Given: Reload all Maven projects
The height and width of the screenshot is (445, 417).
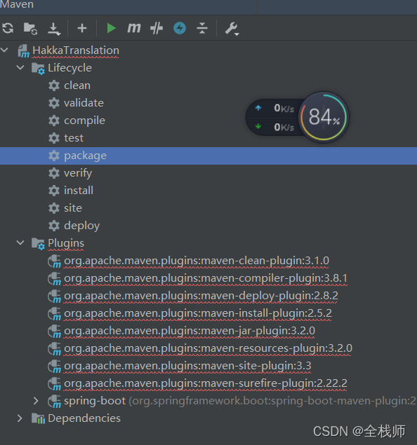Looking at the screenshot, I should click(x=8, y=28).
